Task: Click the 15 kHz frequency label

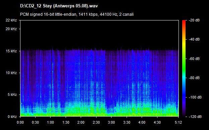Action: pyautogui.click(x=11, y=51)
